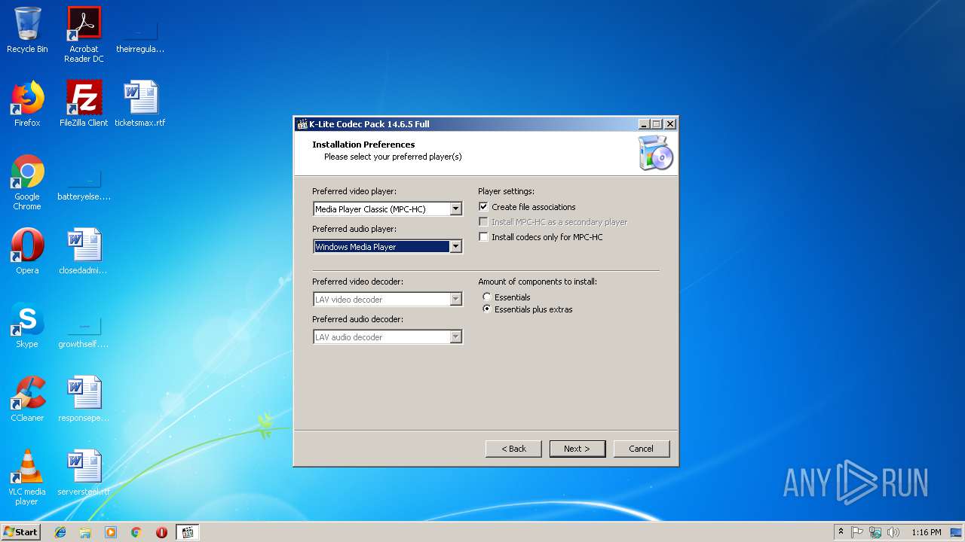Click the K-Lite installer taskbar button
This screenshot has width=965, height=542.
click(x=188, y=532)
